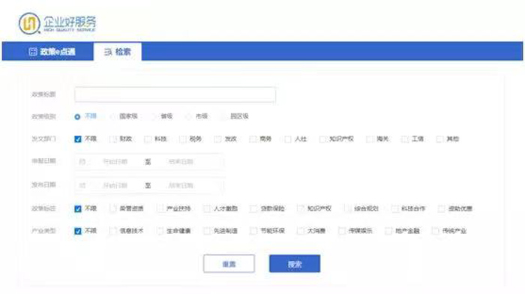Check the 信息技术 industry type

point(113,231)
